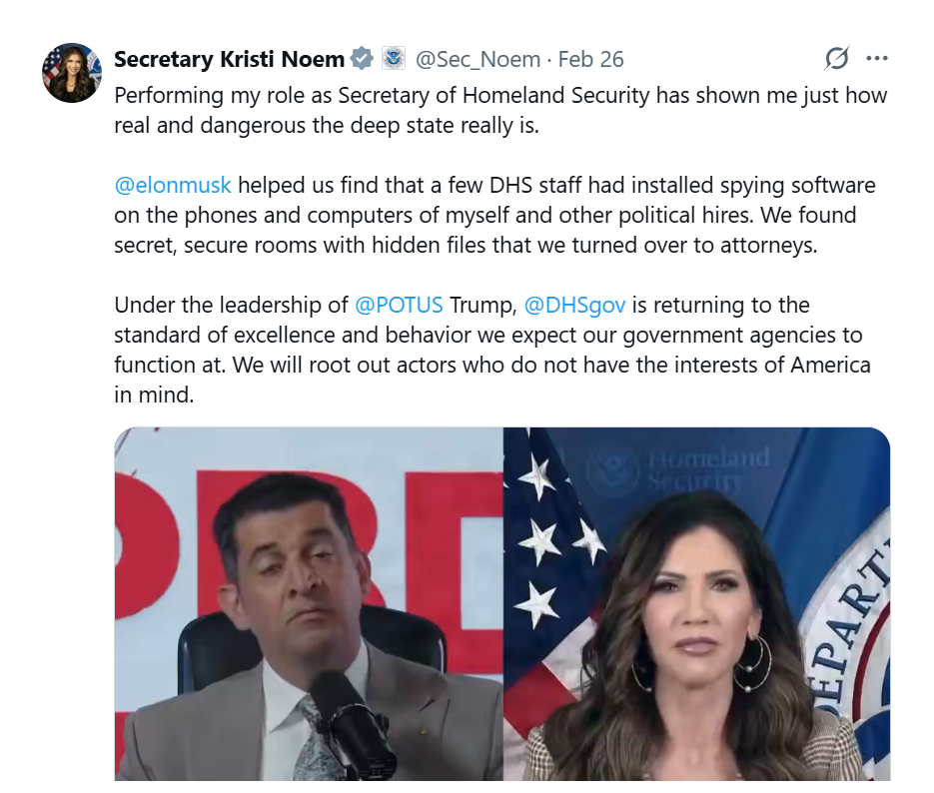Click the @POTUS mention link

[x=399, y=305]
